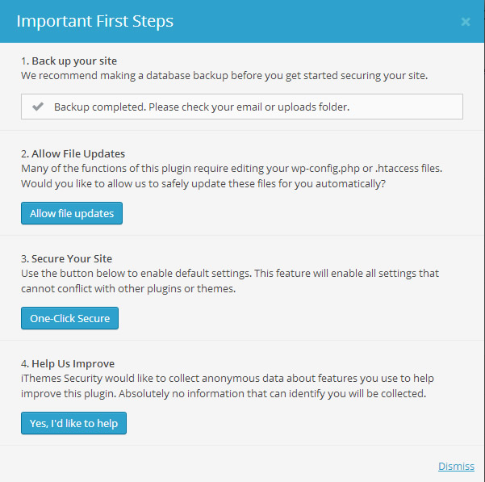This screenshot has height=482, width=485.
Task: Select the Back up your site heading
Action: point(73,61)
